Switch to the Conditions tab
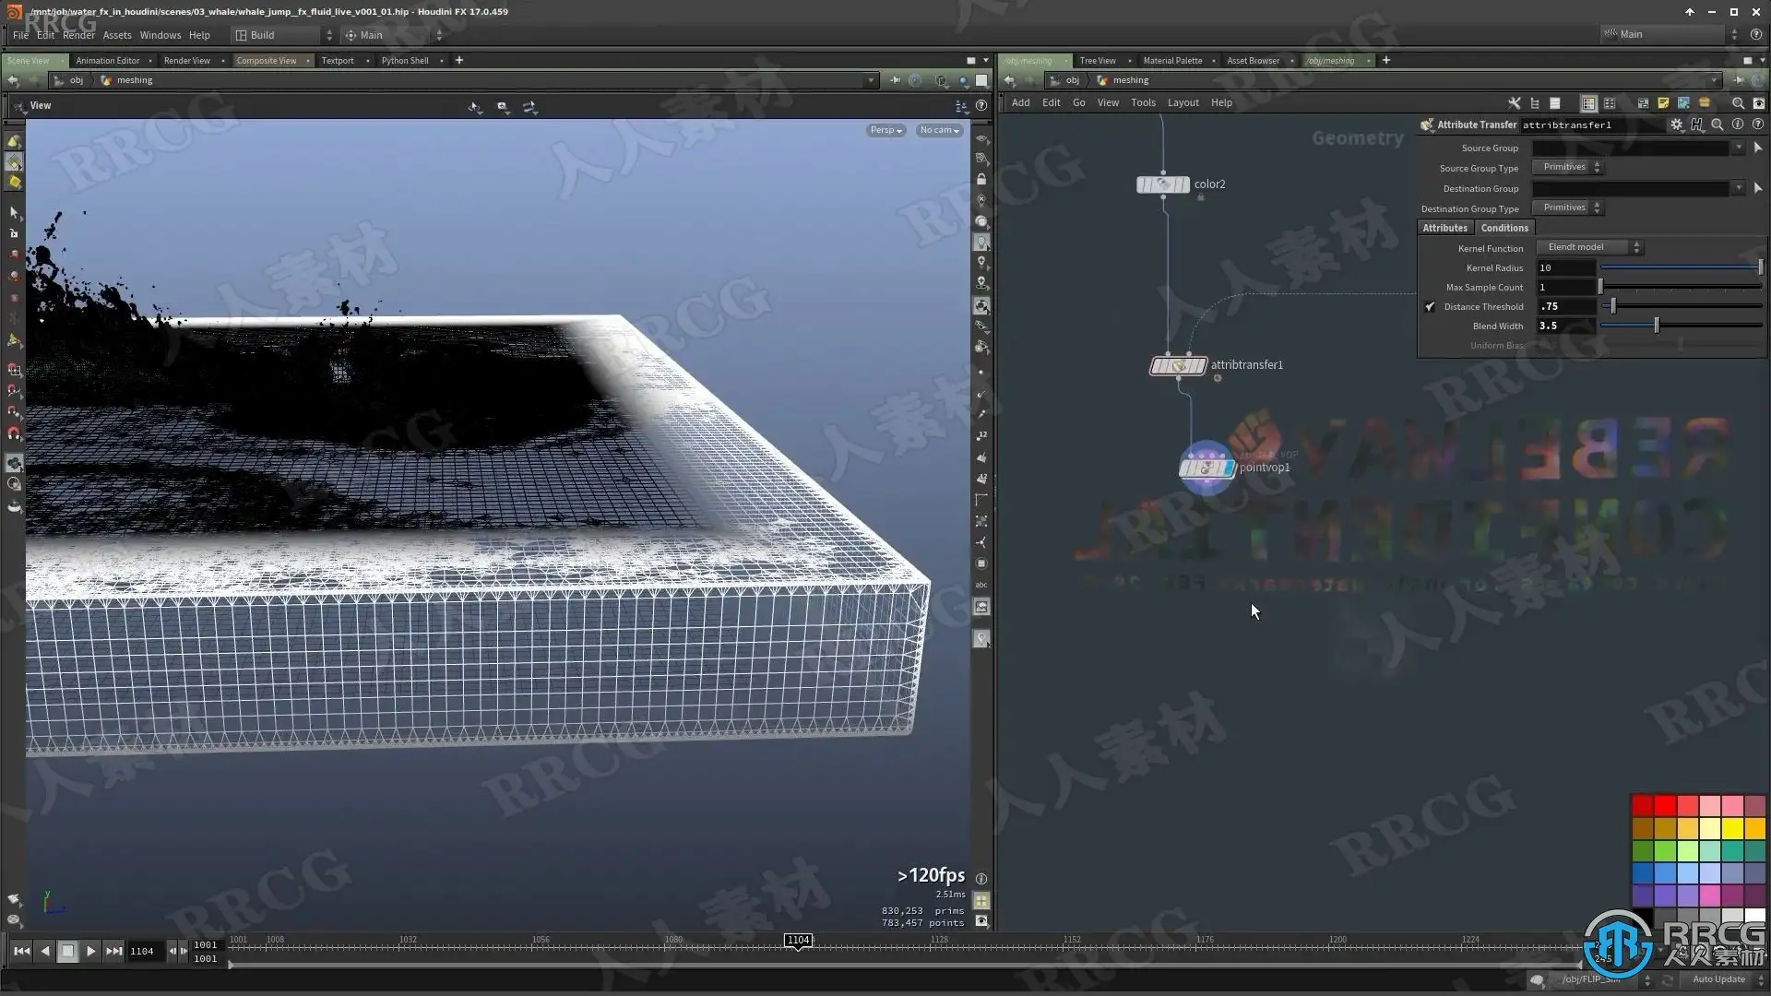Screen dimensions: 1771x996 point(1504,228)
